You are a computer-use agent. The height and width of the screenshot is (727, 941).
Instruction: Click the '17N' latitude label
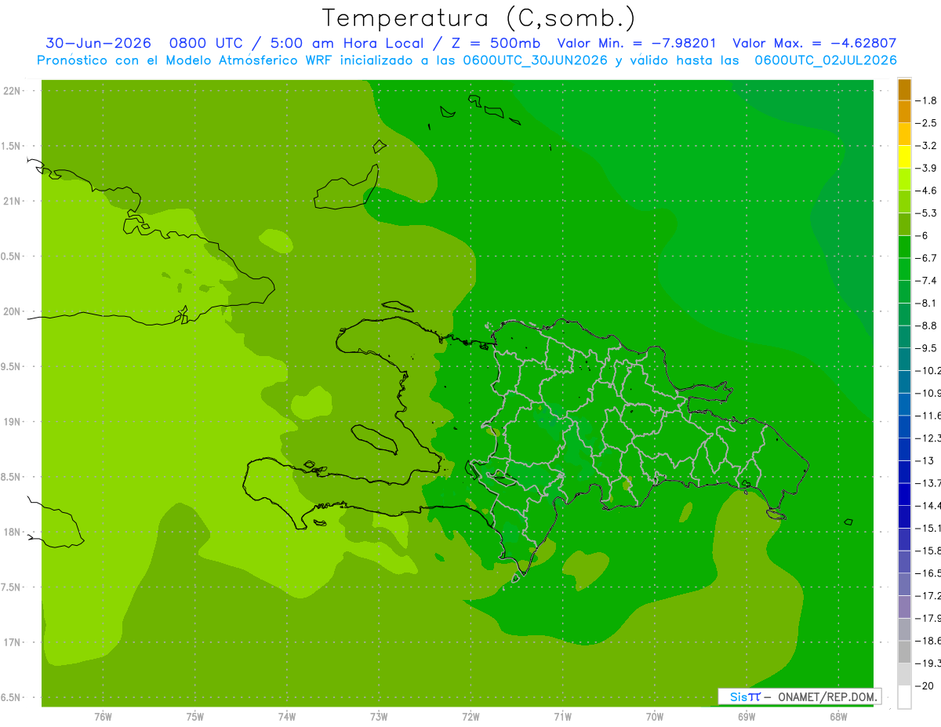[12, 642]
